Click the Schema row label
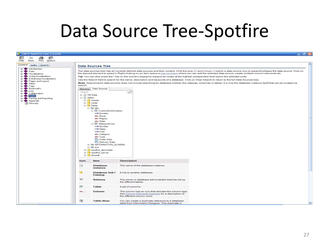 click(99, 180)
